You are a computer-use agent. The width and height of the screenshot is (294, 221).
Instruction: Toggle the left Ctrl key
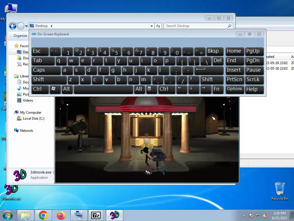40,89
